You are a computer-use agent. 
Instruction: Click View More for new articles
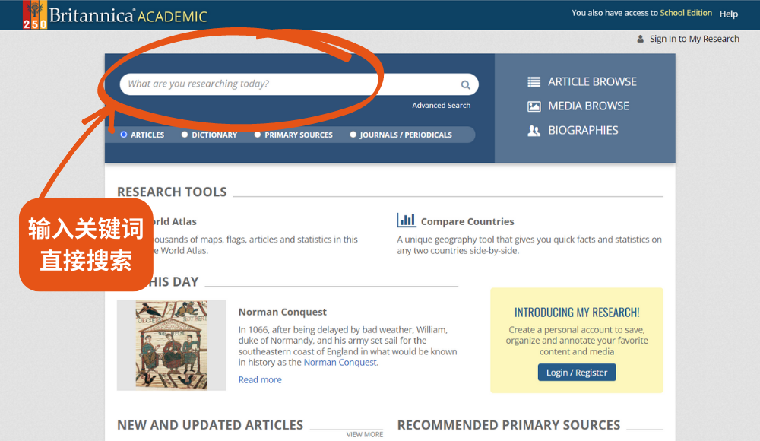pyautogui.click(x=365, y=434)
